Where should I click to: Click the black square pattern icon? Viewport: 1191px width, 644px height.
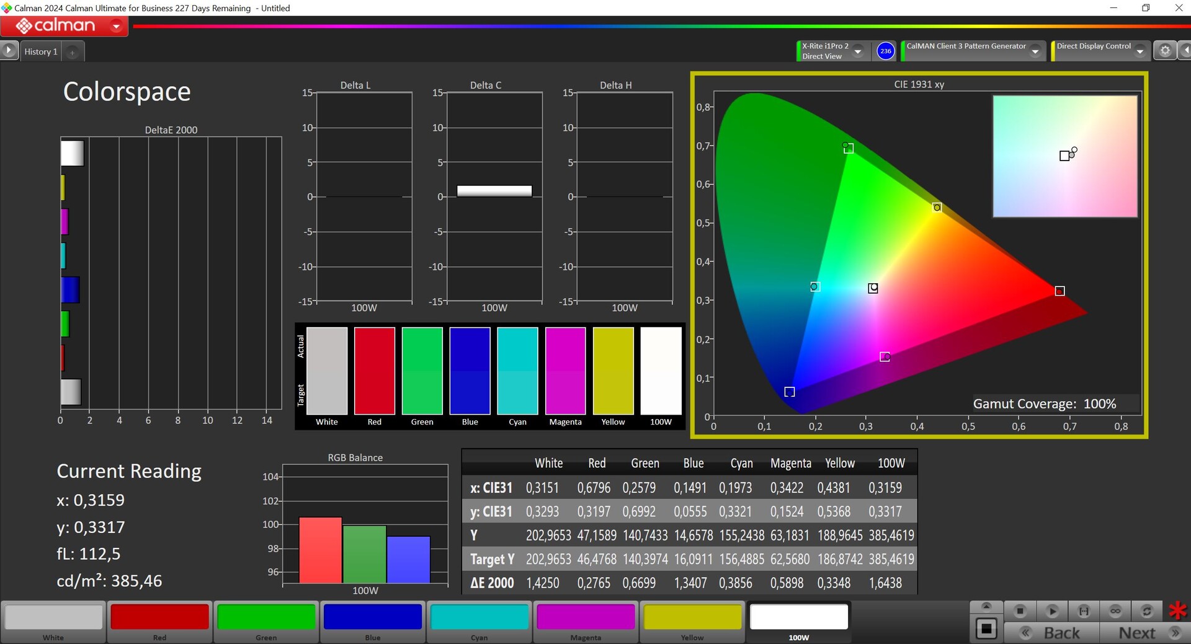[986, 629]
